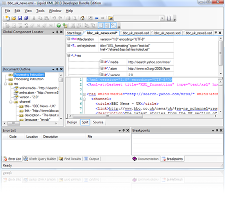Image resolution: width=225 pixels, height=210 pixels.
Task: Select the second Processing Instruction outline item
Action: click(29, 79)
